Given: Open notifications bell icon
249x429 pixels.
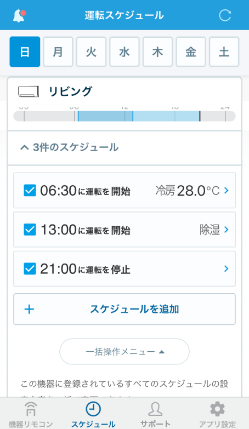Looking at the screenshot, I should [19, 15].
